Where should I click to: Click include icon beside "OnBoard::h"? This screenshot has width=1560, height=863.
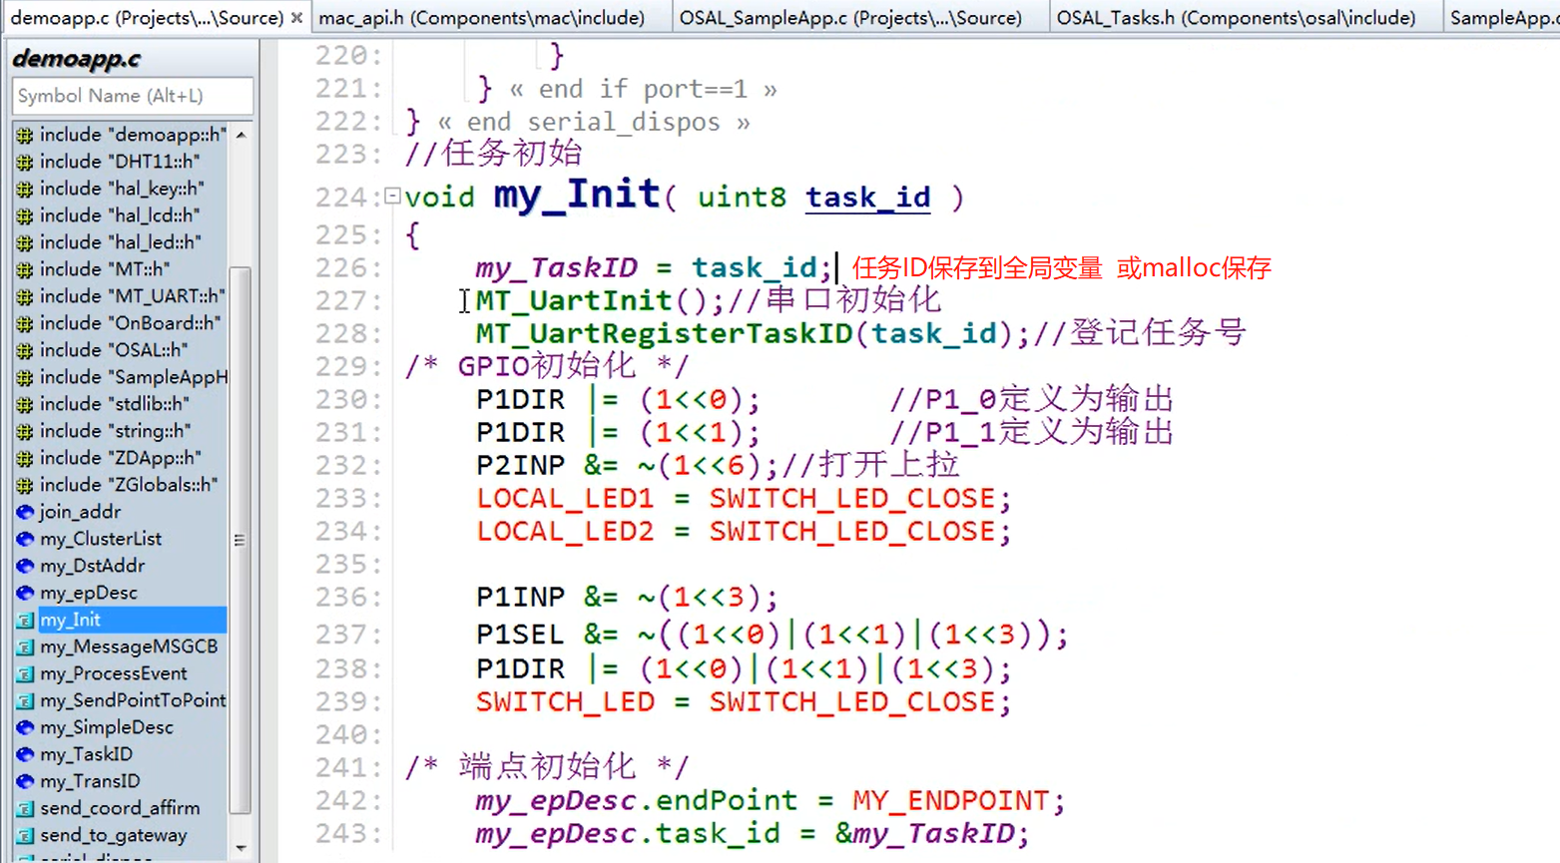pos(25,323)
